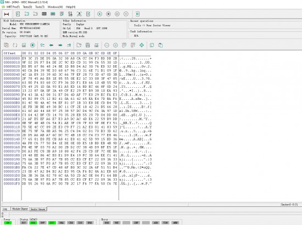302x225 pixels.
Task: Click the green power ON indicator
Action: click(8, 223)
